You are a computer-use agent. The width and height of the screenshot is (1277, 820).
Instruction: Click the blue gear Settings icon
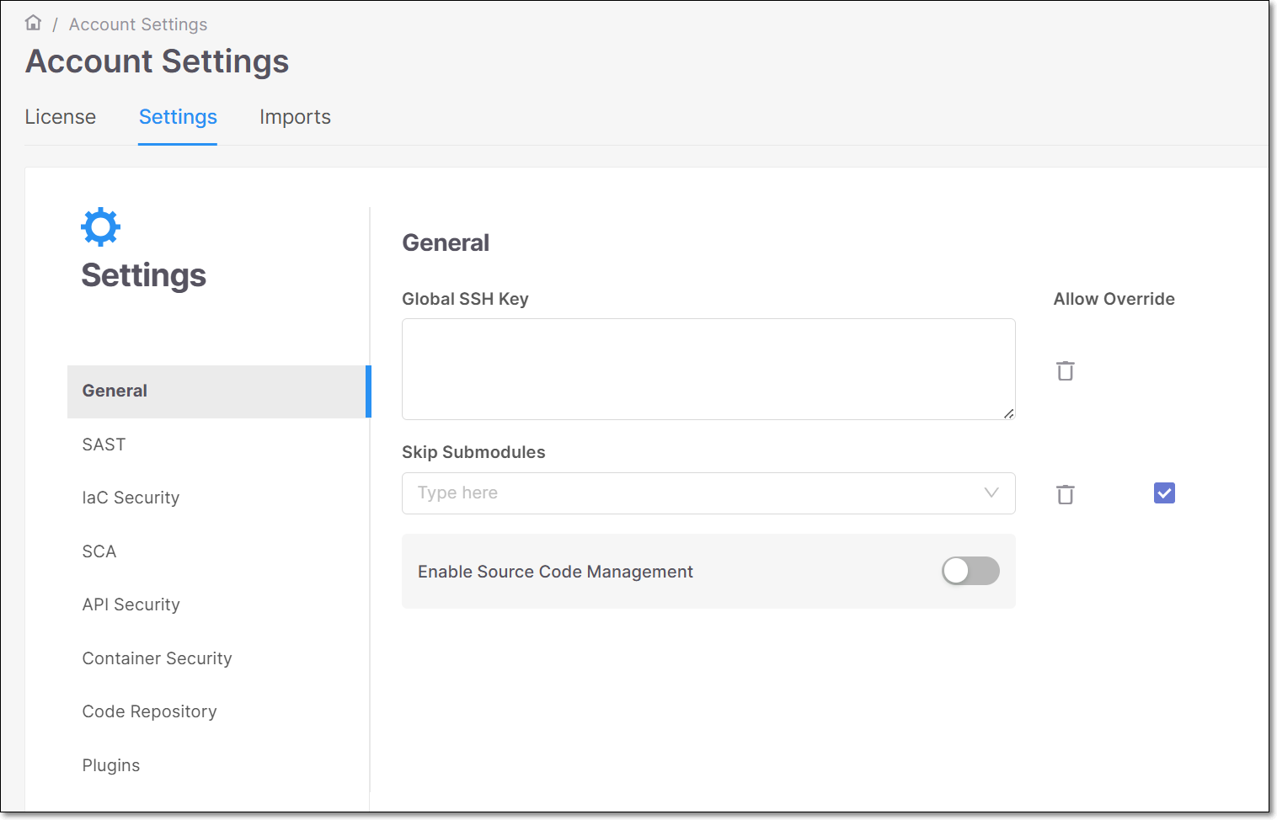pos(101,226)
